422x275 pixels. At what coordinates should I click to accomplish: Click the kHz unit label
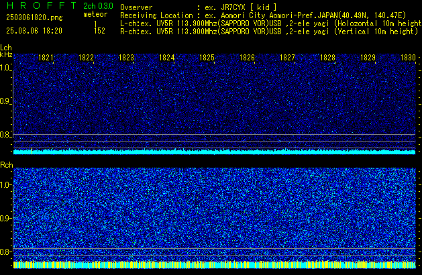(x=6, y=54)
